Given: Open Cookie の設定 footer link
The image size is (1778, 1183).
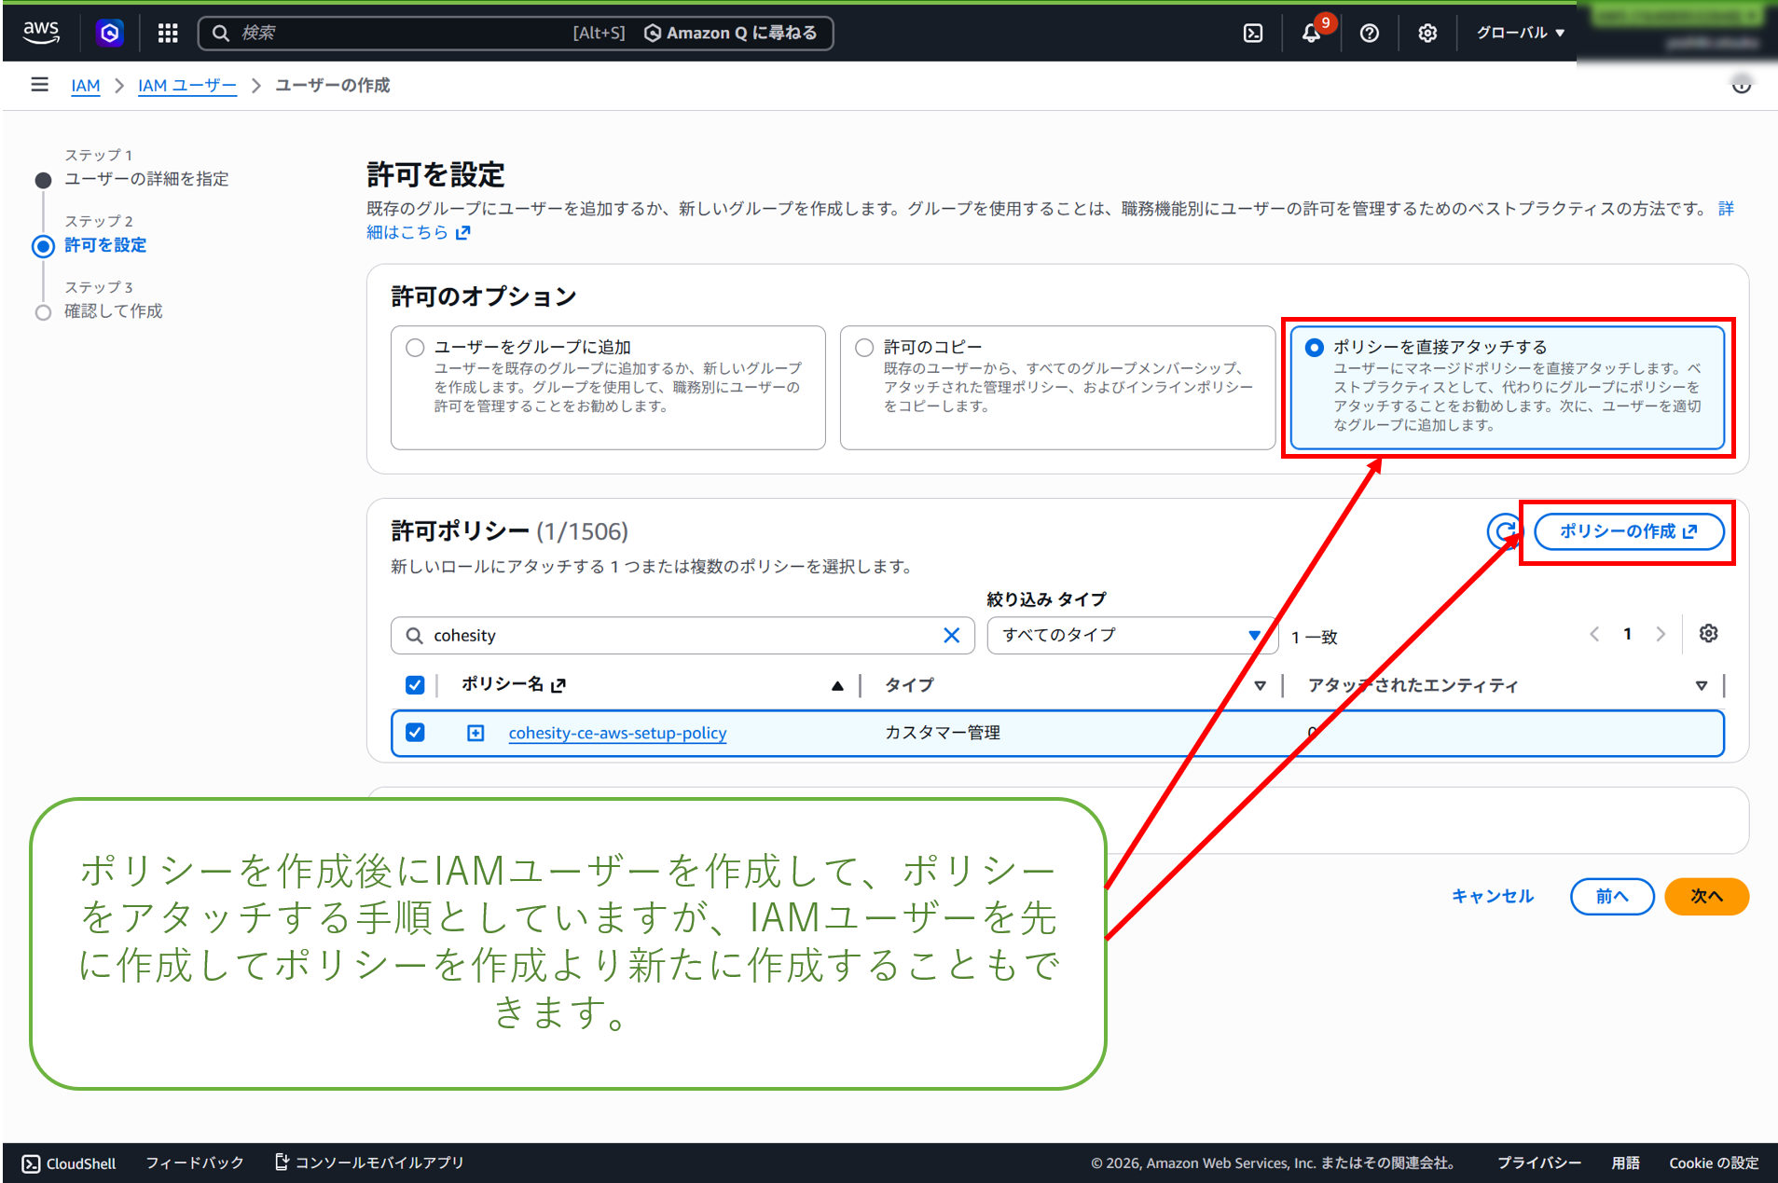Looking at the screenshot, I should click(x=1714, y=1163).
